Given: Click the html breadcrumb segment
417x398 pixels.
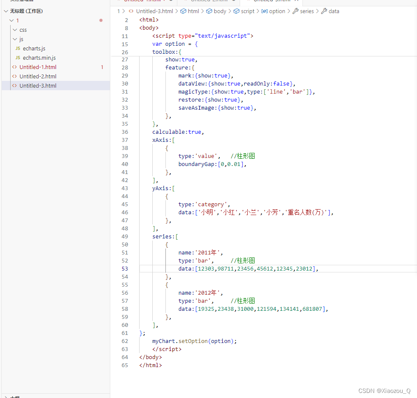Looking at the screenshot, I should (193, 11).
